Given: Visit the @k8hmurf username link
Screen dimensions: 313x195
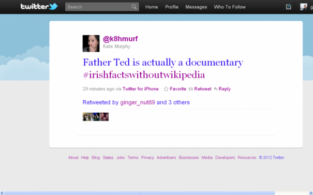Looking at the screenshot, I should [121, 39].
